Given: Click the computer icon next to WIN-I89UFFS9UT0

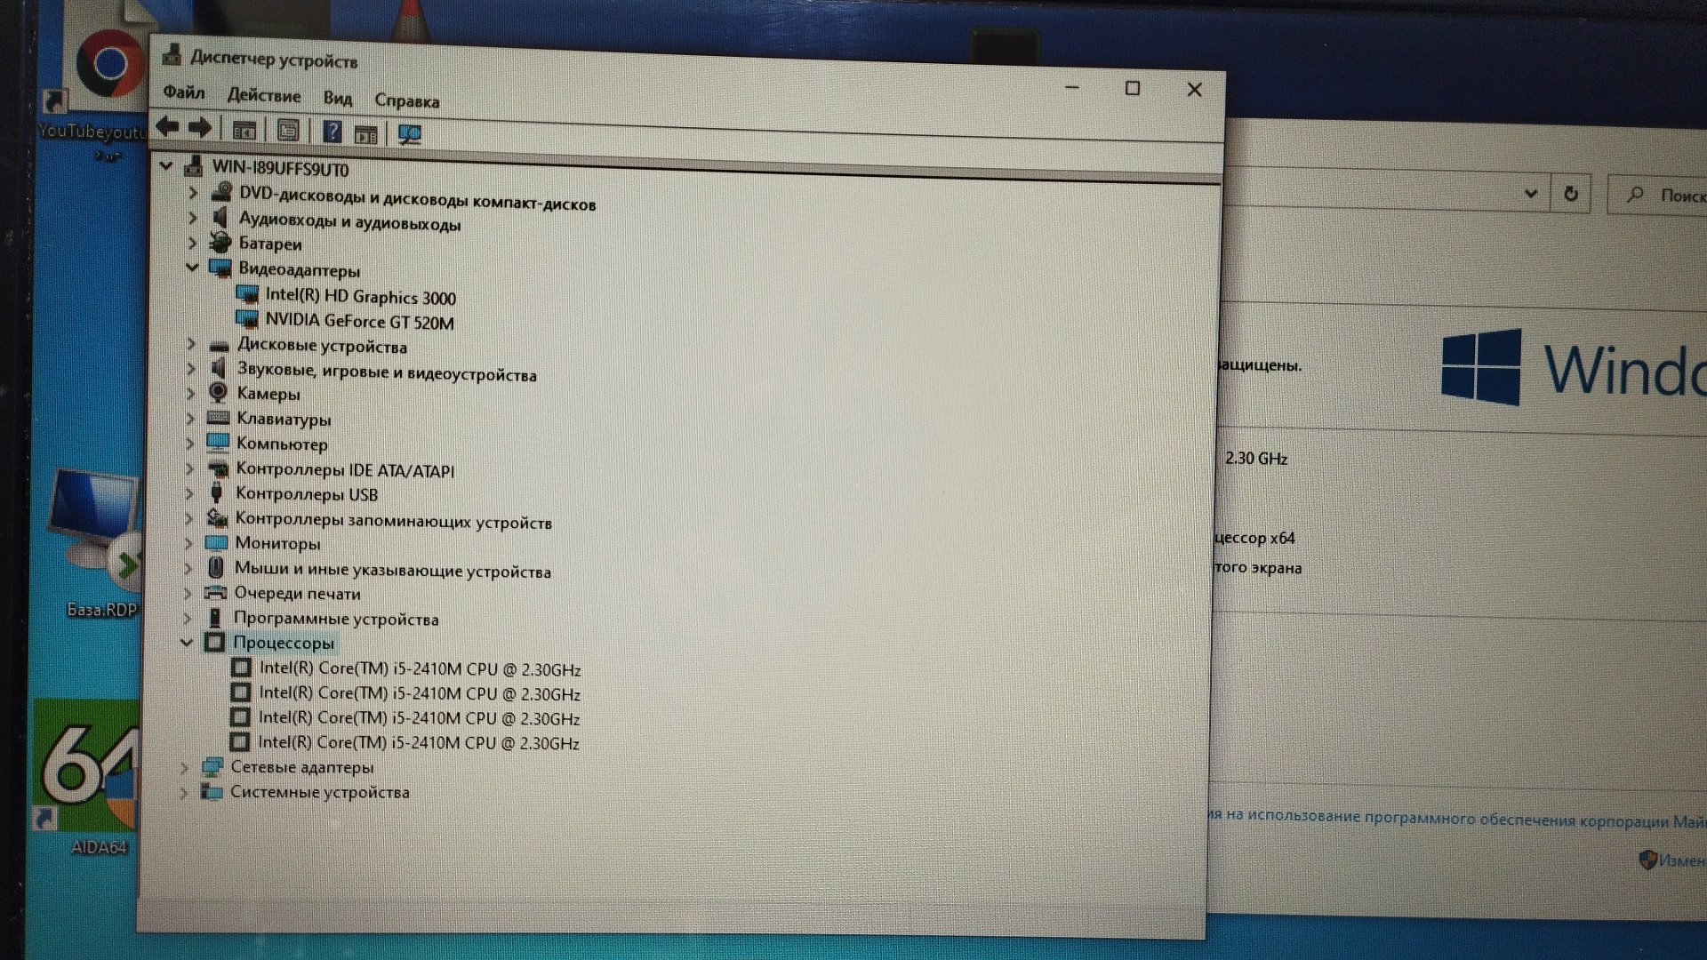Looking at the screenshot, I should click(x=193, y=166).
